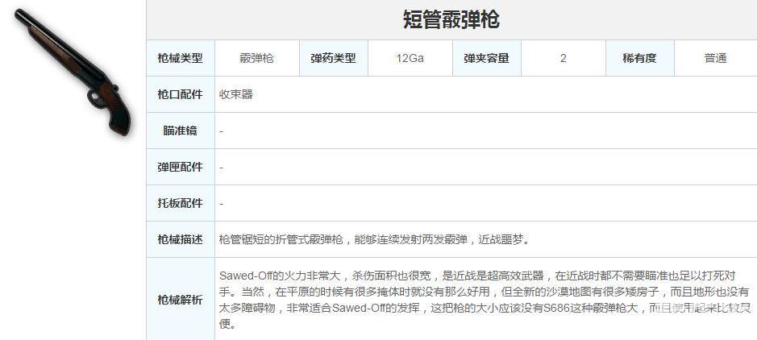Click the 普通 rarity value

(x=715, y=58)
